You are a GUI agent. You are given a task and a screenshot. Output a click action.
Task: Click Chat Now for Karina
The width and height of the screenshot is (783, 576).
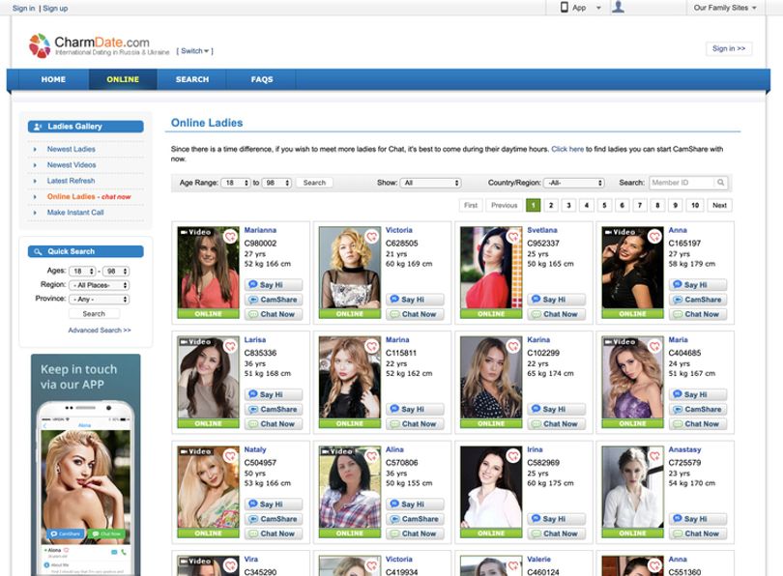tap(556, 424)
